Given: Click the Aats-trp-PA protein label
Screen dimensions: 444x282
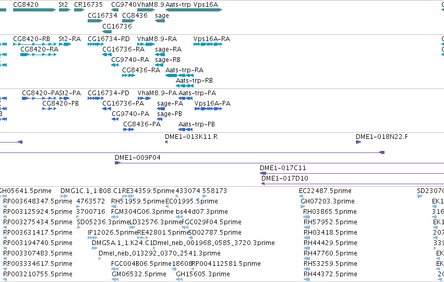Looking at the screenshot, I should (197, 93).
